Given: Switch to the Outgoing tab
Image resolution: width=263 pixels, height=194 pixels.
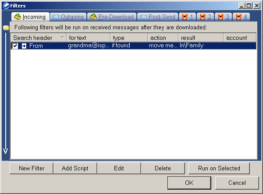Looking at the screenshot, I should 68,17.
